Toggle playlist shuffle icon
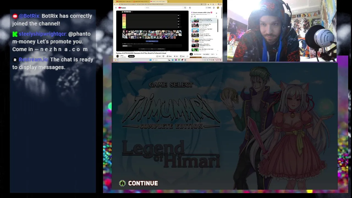352x198 pixels. click(195, 16)
